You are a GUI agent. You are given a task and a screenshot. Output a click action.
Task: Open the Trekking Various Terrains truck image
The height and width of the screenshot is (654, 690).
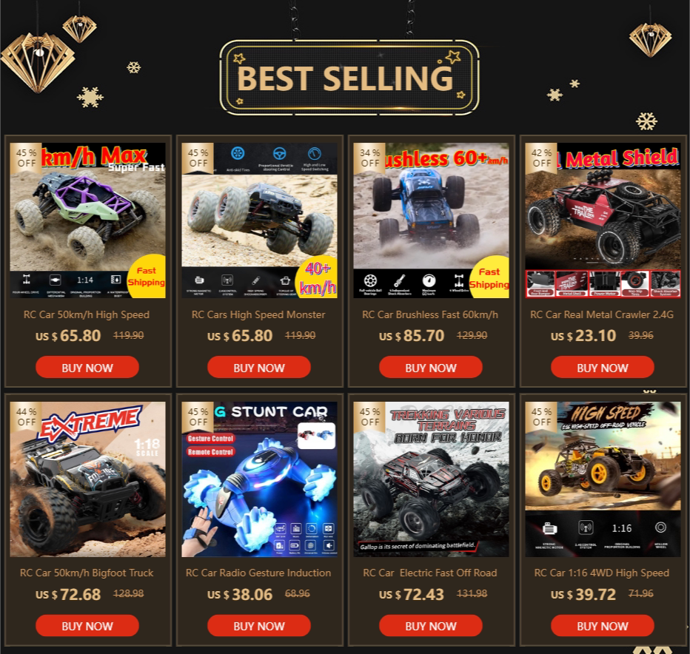431,479
